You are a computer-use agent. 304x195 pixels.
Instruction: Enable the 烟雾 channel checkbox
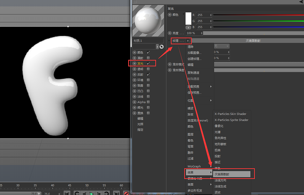[x=148, y=85]
